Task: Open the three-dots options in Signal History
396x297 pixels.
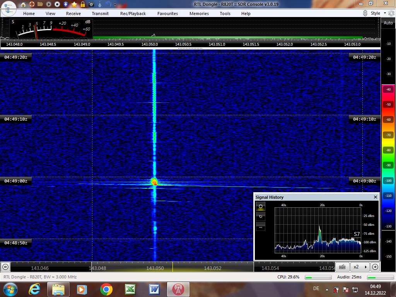Action: click(x=261, y=227)
